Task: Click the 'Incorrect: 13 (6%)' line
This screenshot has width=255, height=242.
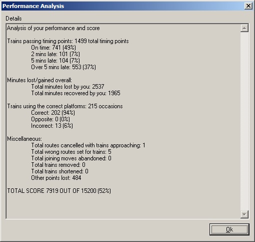Action: pos(52,126)
